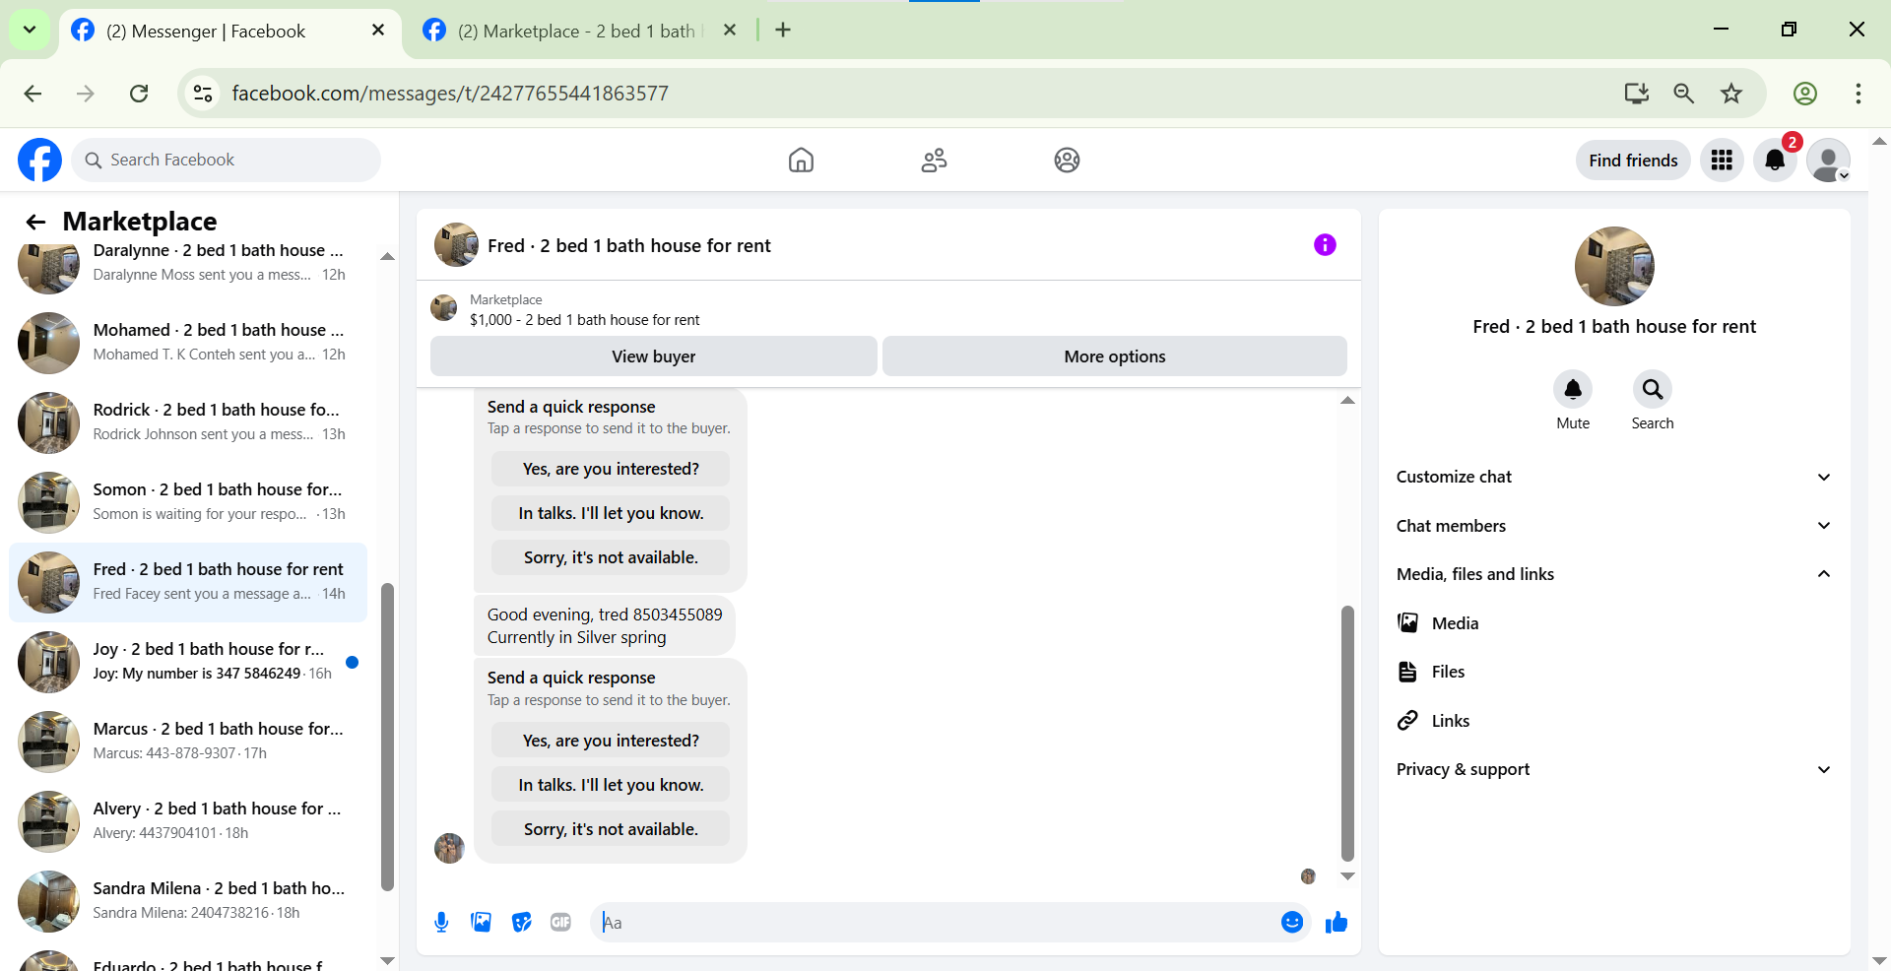
Task: Open the Rodrick conversation
Action: (x=188, y=422)
